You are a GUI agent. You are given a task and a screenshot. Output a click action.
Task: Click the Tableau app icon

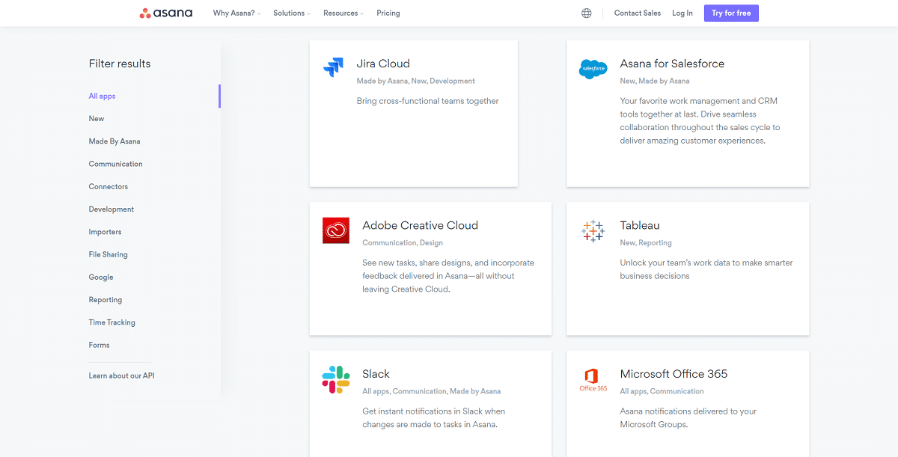[593, 230]
